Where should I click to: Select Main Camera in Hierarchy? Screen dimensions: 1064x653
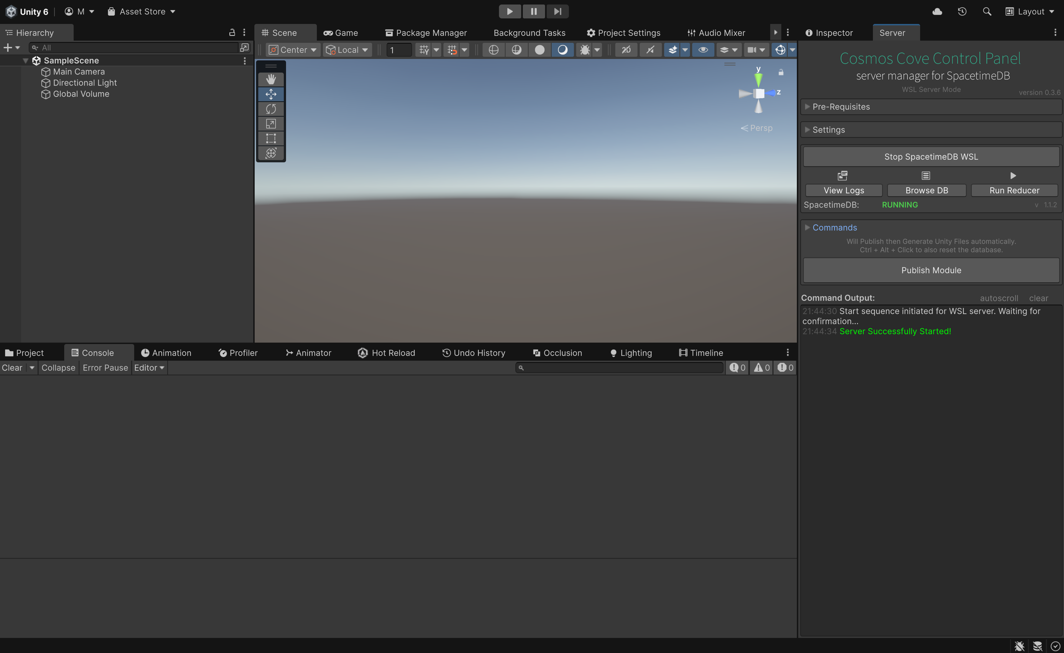tap(79, 72)
